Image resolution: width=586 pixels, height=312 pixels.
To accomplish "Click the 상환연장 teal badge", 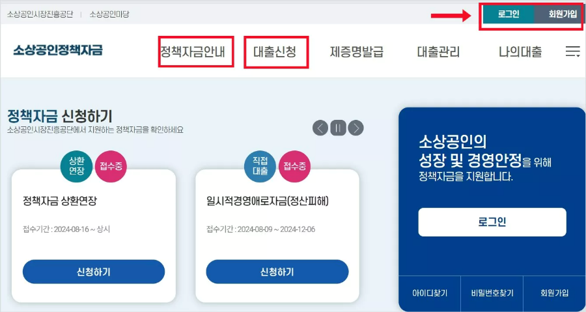I will [x=76, y=166].
